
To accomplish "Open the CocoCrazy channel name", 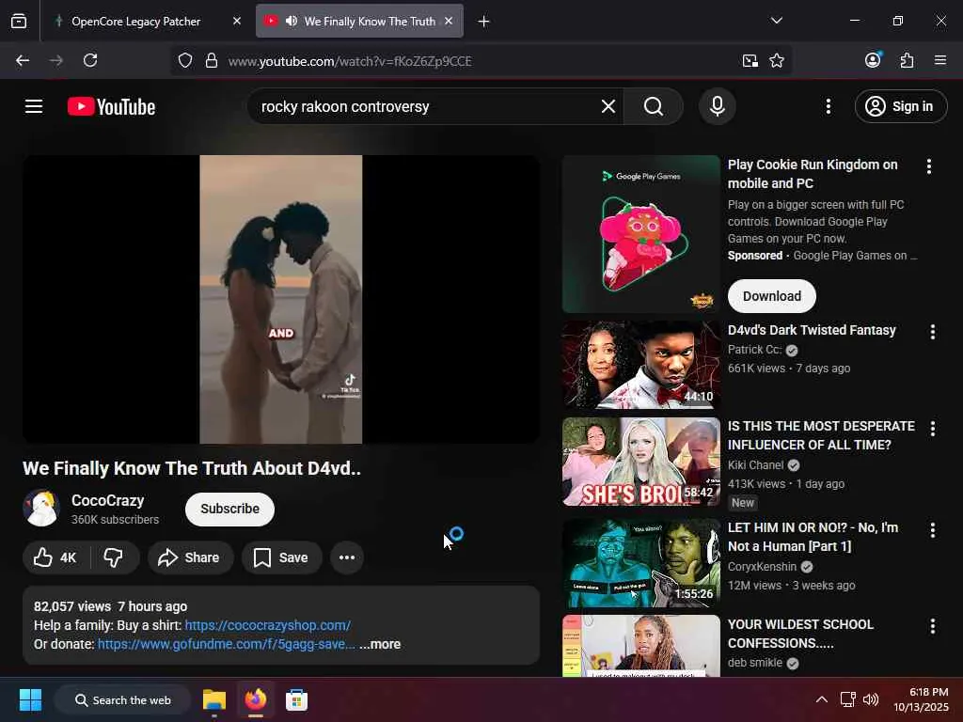I will 107,500.
